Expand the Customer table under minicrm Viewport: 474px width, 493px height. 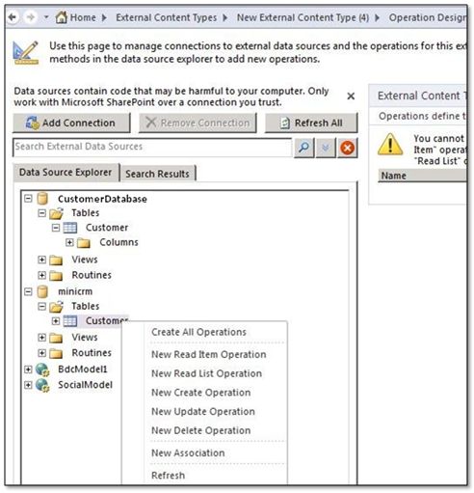56,321
